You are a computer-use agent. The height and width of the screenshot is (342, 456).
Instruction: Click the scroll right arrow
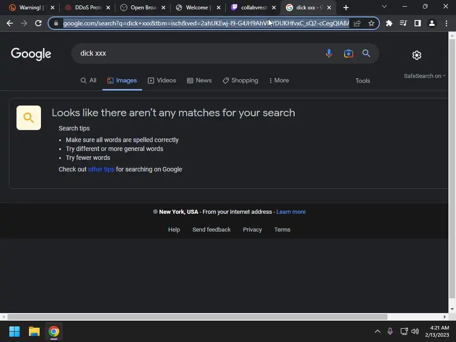click(x=444, y=317)
